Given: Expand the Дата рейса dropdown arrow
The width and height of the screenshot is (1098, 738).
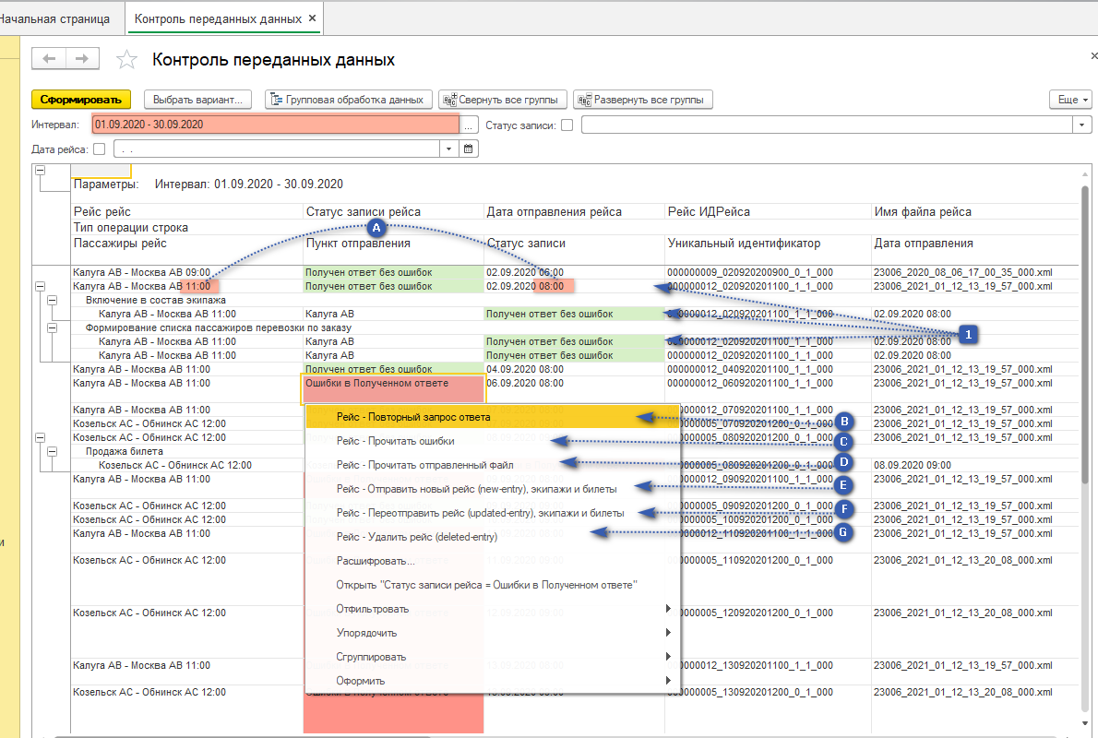Looking at the screenshot, I should point(449,149).
